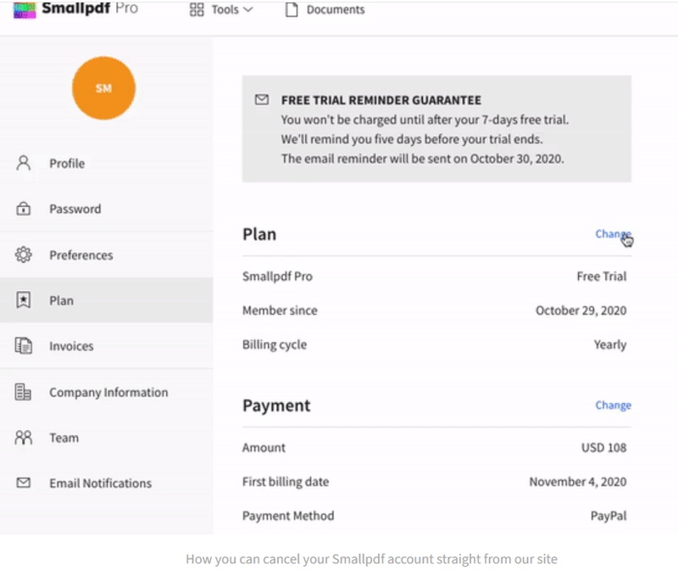Click the envelope icon in reminder banner
678x571 pixels.
click(262, 100)
